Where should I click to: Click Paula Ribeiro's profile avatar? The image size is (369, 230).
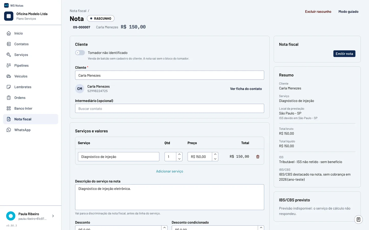[11, 216]
